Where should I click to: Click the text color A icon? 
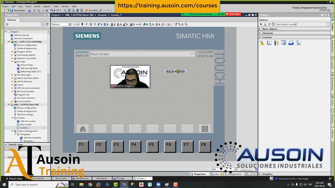click(112, 24)
